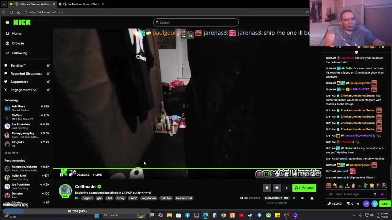Report the stream via warning icon

pyautogui.click(x=312, y=198)
